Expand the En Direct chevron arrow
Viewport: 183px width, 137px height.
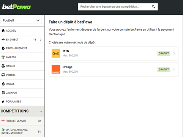point(41,40)
